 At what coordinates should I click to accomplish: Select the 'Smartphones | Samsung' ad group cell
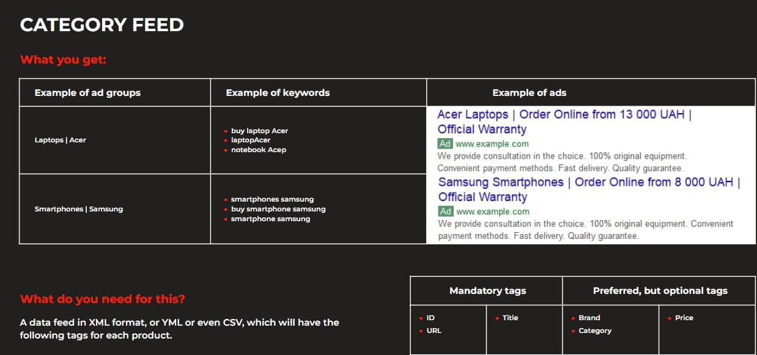[79, 209]
